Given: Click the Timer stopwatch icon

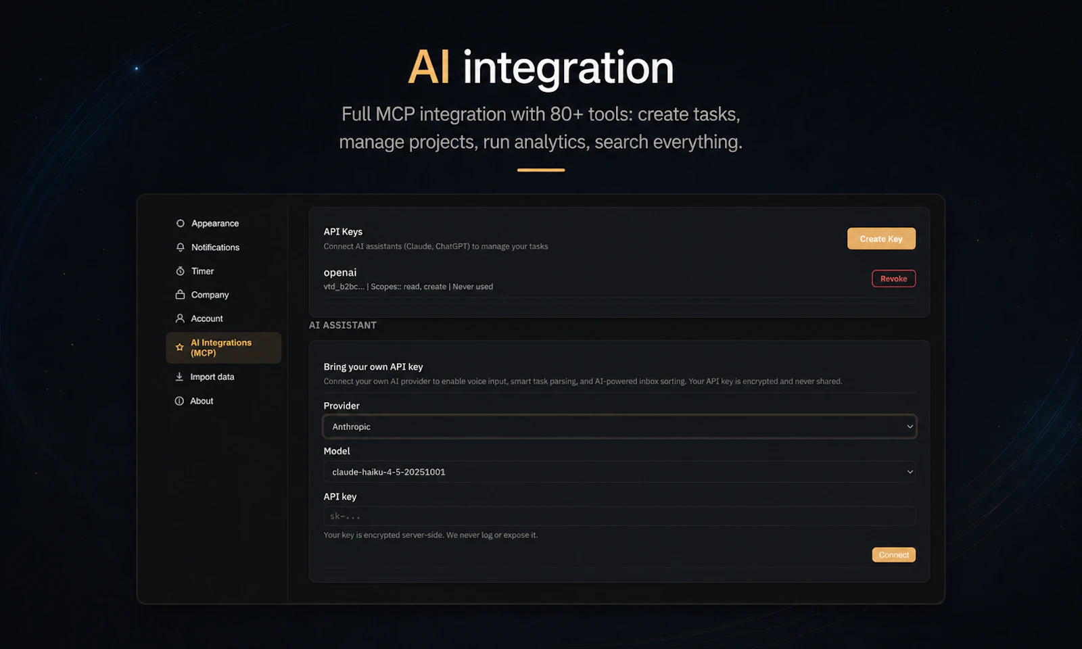Looking at the screenshot, I should click(180, 271).
